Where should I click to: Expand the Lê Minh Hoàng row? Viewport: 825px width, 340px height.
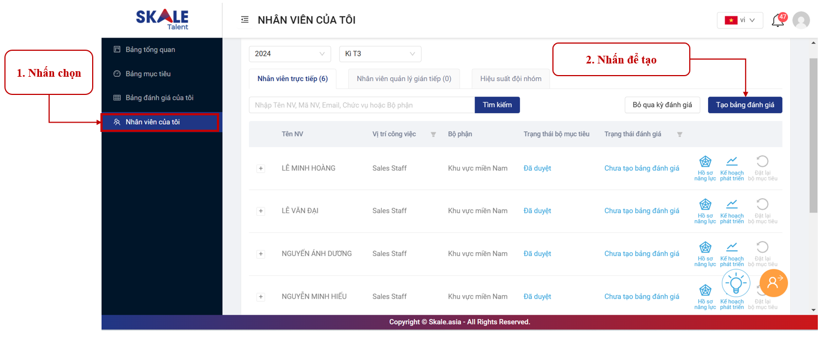tap(261, 168)
